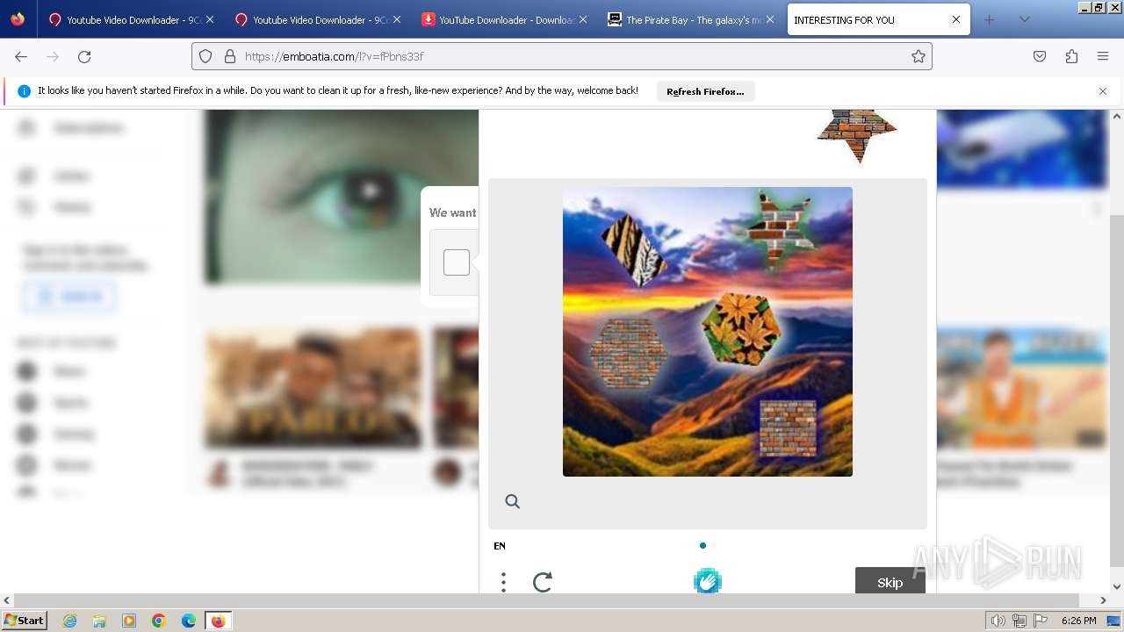Click the taskbar clock 6:26 PM
Viewport: 1124px width, 632px height.
tap(1078, 621)
